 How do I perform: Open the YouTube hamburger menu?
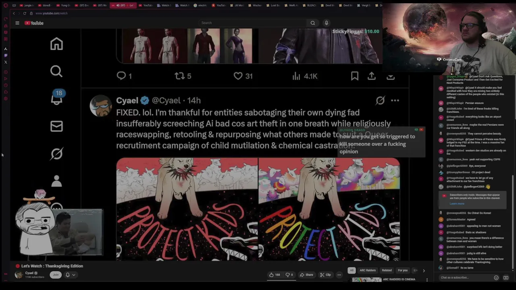tap(17, 23)
